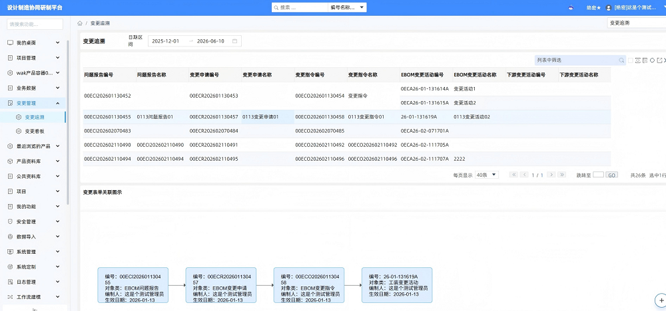Click the 公共资料库 sidebar icon
This screenshot has height=311, width=666.
[x=10, y=176]
